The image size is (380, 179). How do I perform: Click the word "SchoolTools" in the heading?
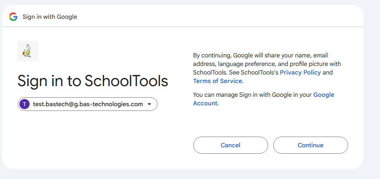tap(126, 81)
